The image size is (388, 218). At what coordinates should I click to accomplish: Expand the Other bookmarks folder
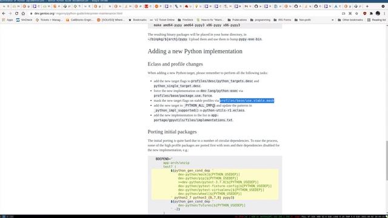[350, 20]
